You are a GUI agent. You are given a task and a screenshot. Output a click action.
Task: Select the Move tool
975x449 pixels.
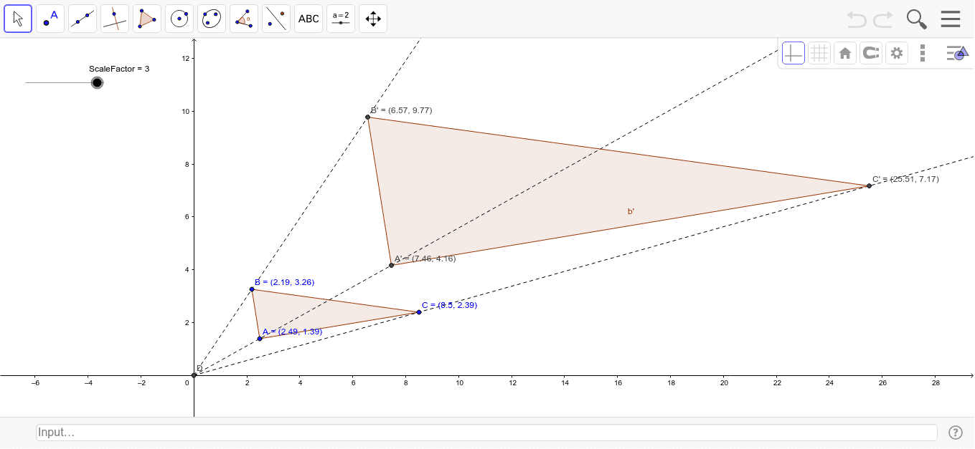pyautogui.click(x=18, y=18)
